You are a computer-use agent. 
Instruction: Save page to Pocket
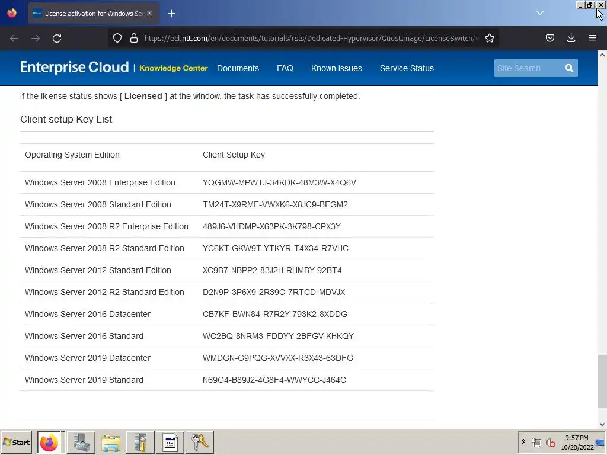coord(550,38)
